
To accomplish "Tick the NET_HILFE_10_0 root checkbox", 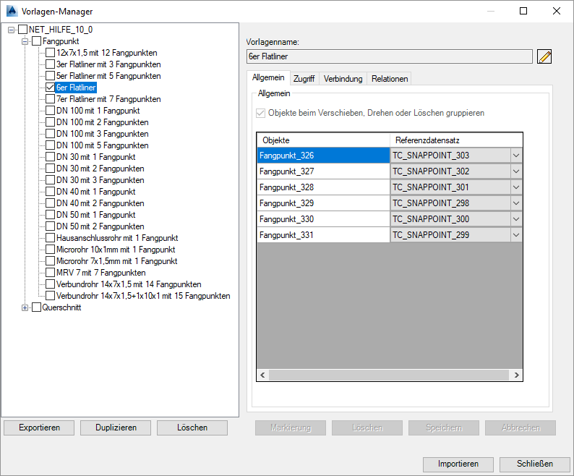I will point(22,30).
